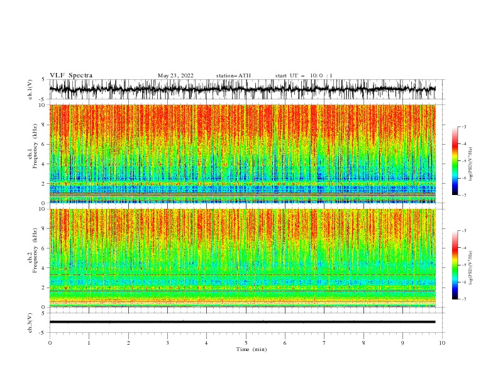This screenshot has height=385, width=498.
Task: Click the ch.1 voltage waveform trace
Action: 242,89
